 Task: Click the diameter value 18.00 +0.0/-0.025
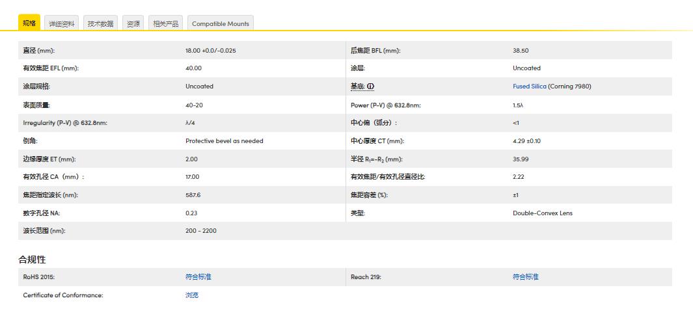(210, 51)
